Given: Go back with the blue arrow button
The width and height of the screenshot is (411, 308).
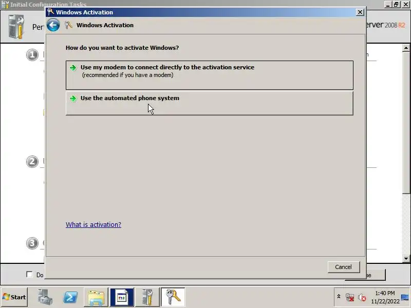Looking at the screenshot, I should tap(53, 25).
